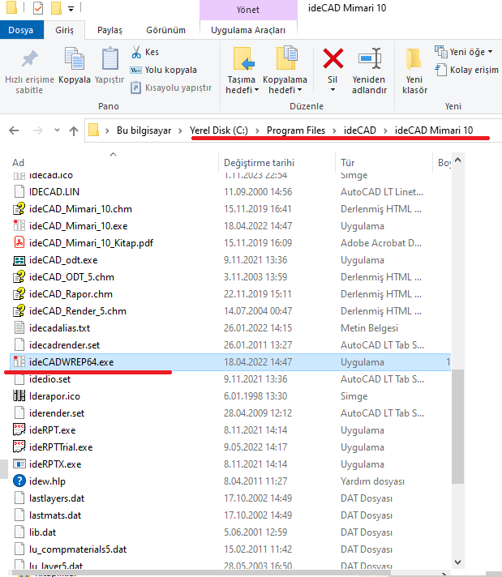This screenshot has width=502, height=577.
Task: Navigate to ideCAD breadcrumb
Action: 360,130
